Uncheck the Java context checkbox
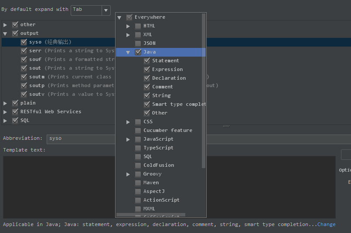This screenshot has height=233, width=351. 138,52
